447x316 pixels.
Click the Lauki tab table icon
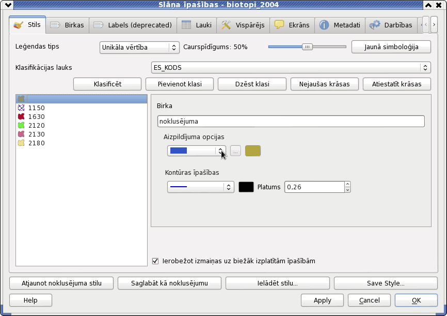click(186, 25)
